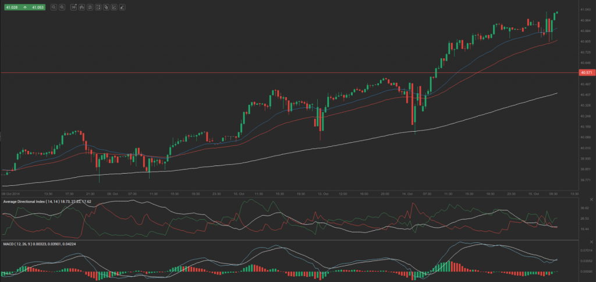596x282 pixels.
Task: Click the 14. Oct date on time axis
Action: (x=406, y=193)
